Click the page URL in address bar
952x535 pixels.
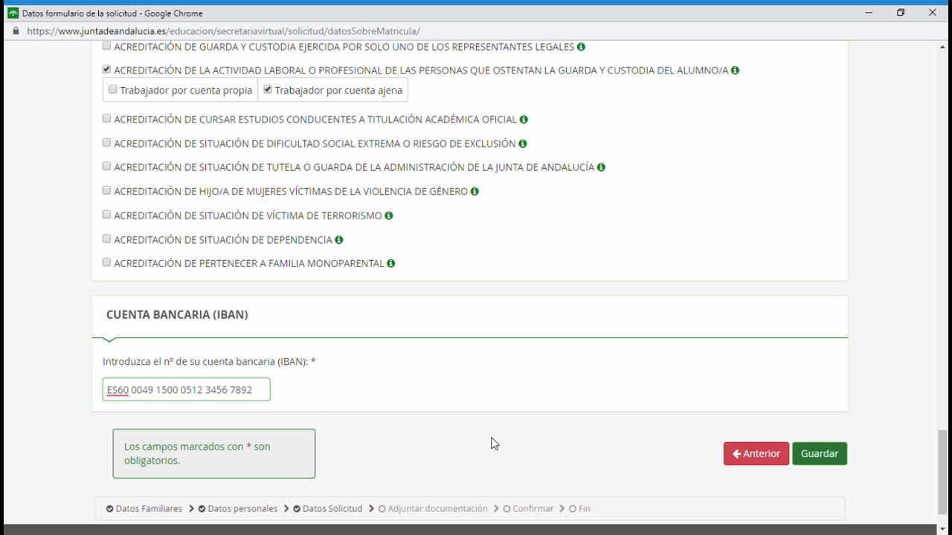click(223, 31)
